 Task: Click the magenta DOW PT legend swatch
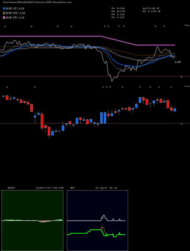point(4,17)
